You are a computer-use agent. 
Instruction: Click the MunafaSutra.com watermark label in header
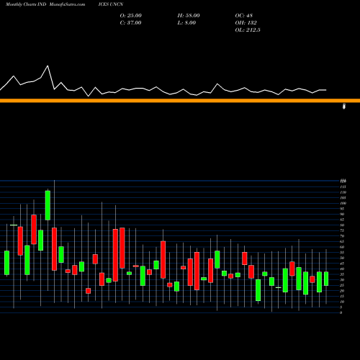pyautogui.click(x=67, y=4)
